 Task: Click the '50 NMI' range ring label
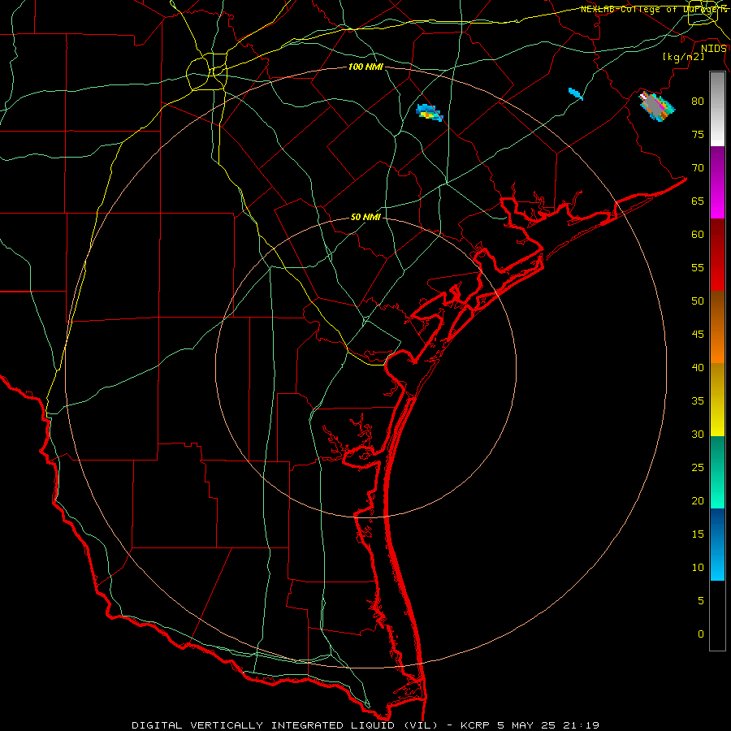[365, 217]
